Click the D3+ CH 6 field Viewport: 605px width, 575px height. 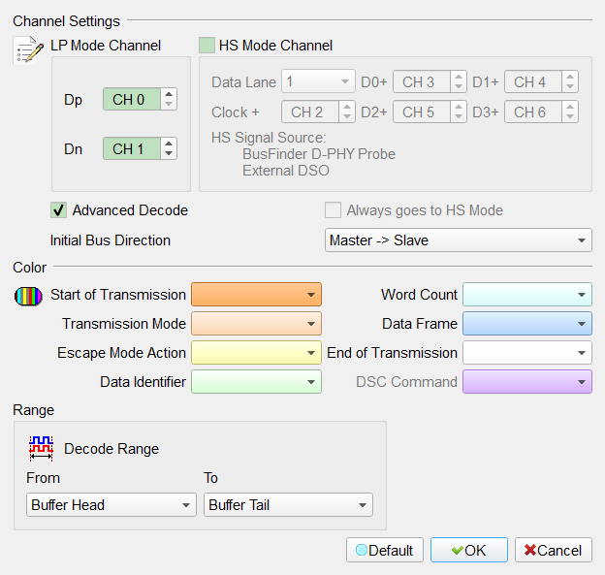pos(533,112)
